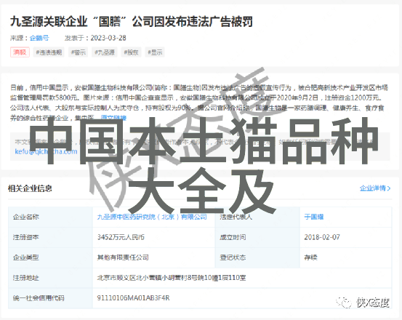This screenshot has width=402, height=320.
Task: Click the 统一社会信用代码 row label
Action: (39, 298)
